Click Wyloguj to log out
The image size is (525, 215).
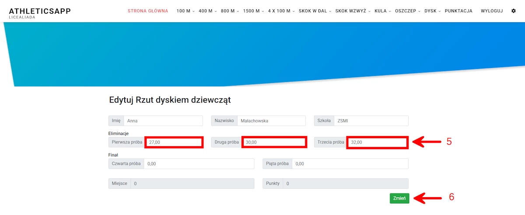(x=491, y=11)
